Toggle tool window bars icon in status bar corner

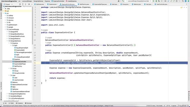[x=1, y=106]
